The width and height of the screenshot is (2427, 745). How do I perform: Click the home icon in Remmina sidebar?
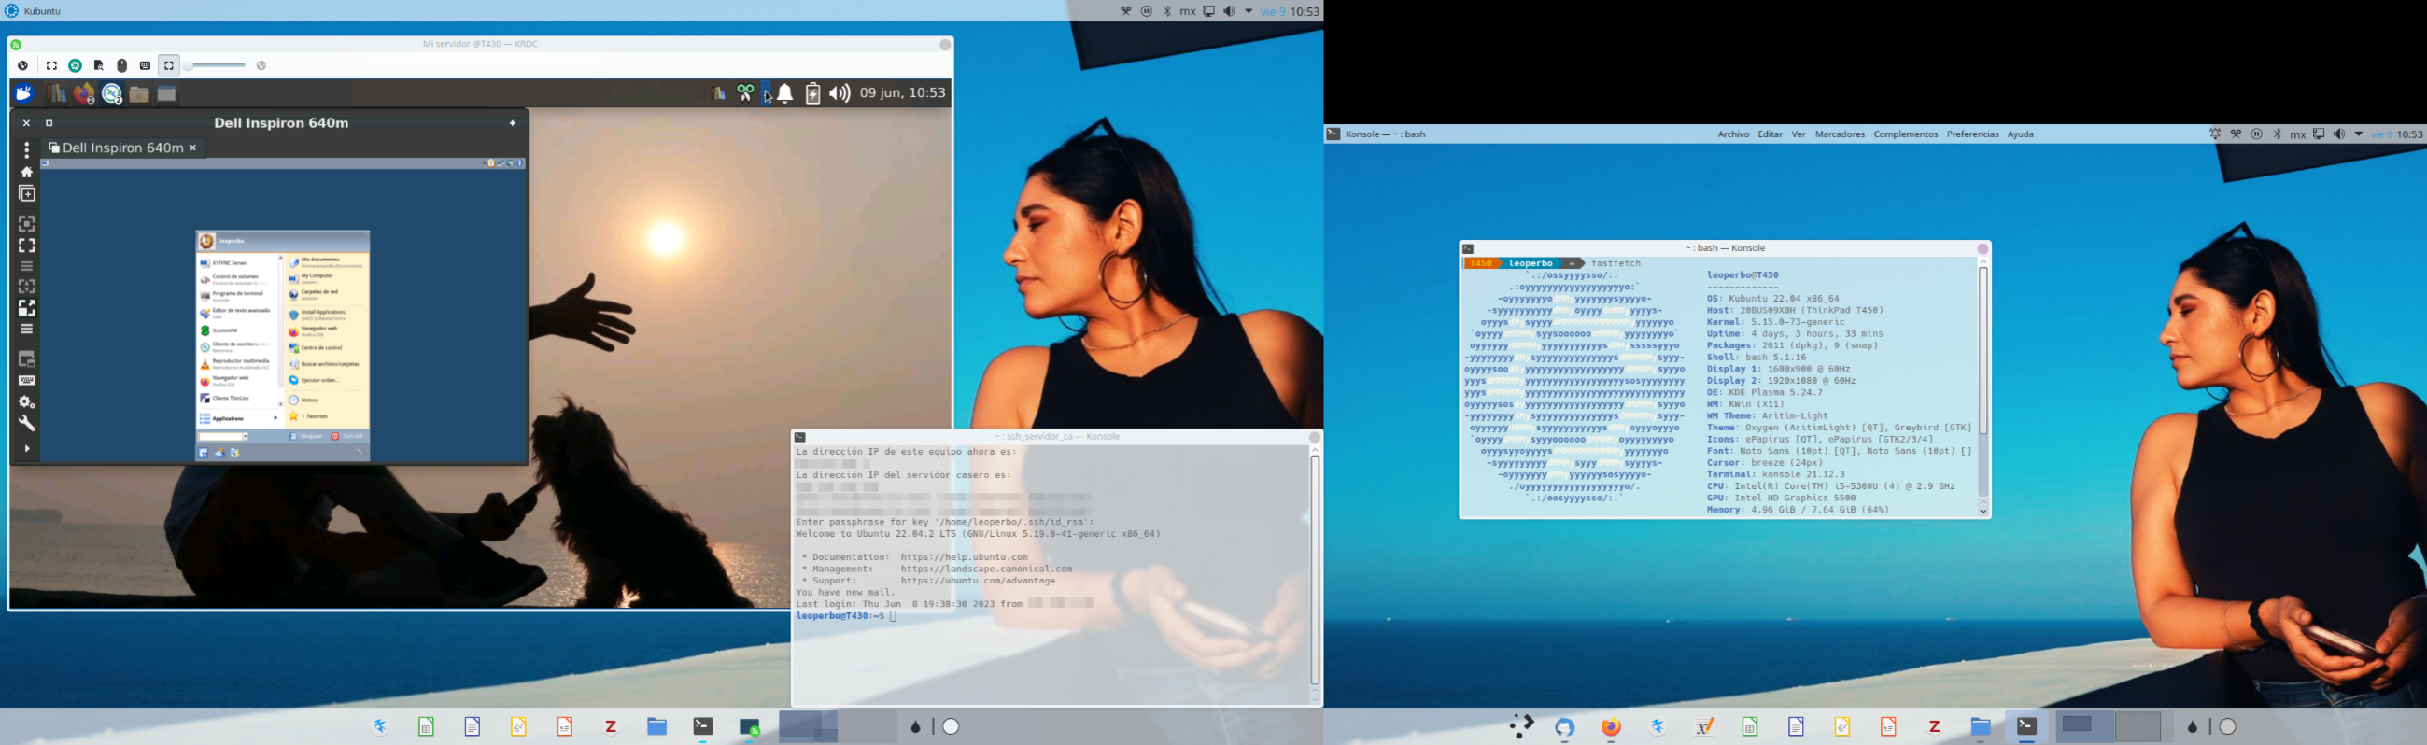point(26,172)
